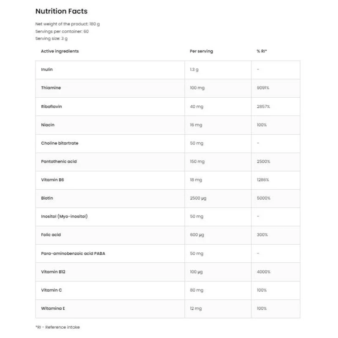
Task: Click the Nutrition Facts heading
Action: 61,11
